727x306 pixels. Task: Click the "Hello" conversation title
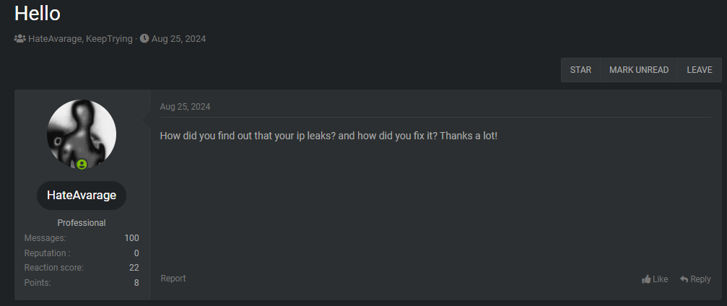click(x=38, y=13)
